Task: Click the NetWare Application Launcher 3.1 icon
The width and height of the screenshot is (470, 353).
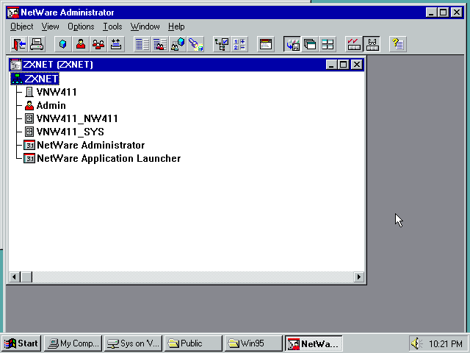Action: (29, 158)
